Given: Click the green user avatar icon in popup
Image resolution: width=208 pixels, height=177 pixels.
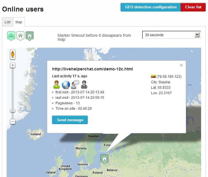Looking at the screenshot, I should 56,84.
